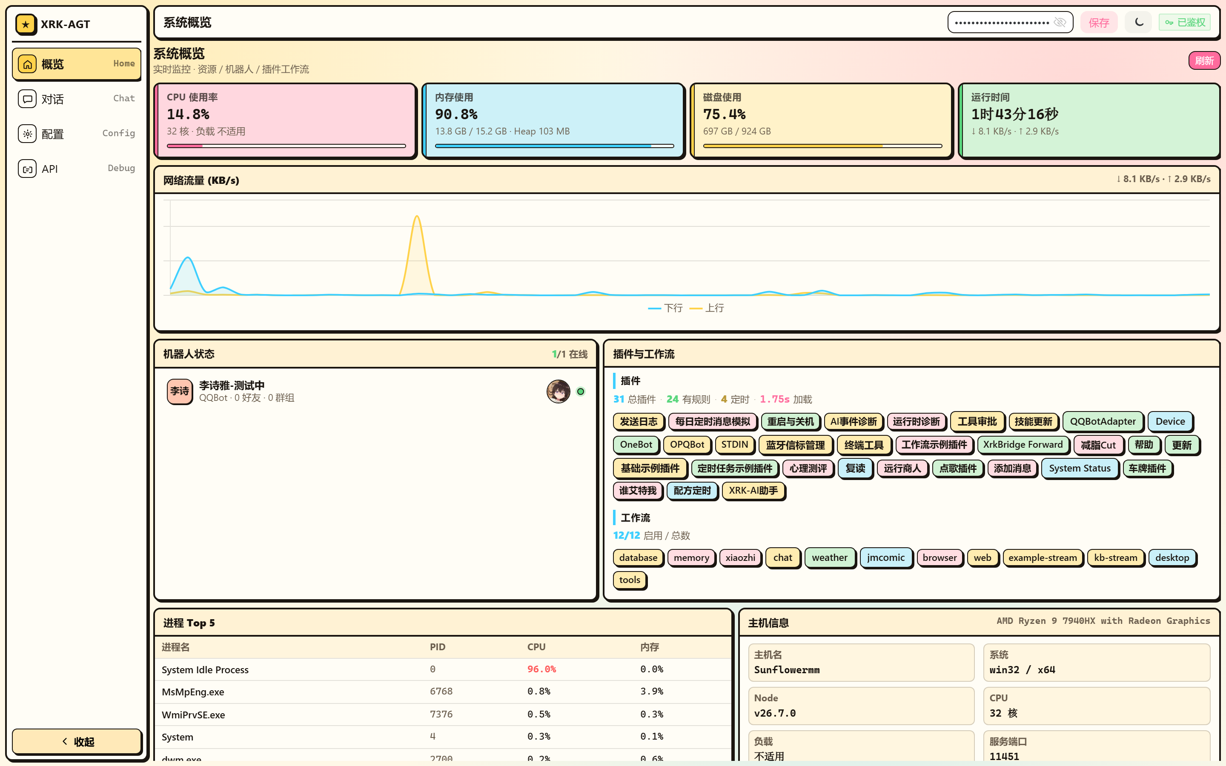Toggle the 上行 series in chart legend
The height and width of the screenshot is (766, 1226).
(x=707, y=308)
